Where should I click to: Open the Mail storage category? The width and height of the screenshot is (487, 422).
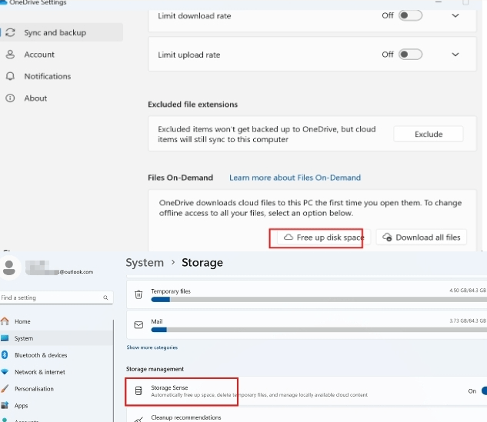tap(307, 325)
